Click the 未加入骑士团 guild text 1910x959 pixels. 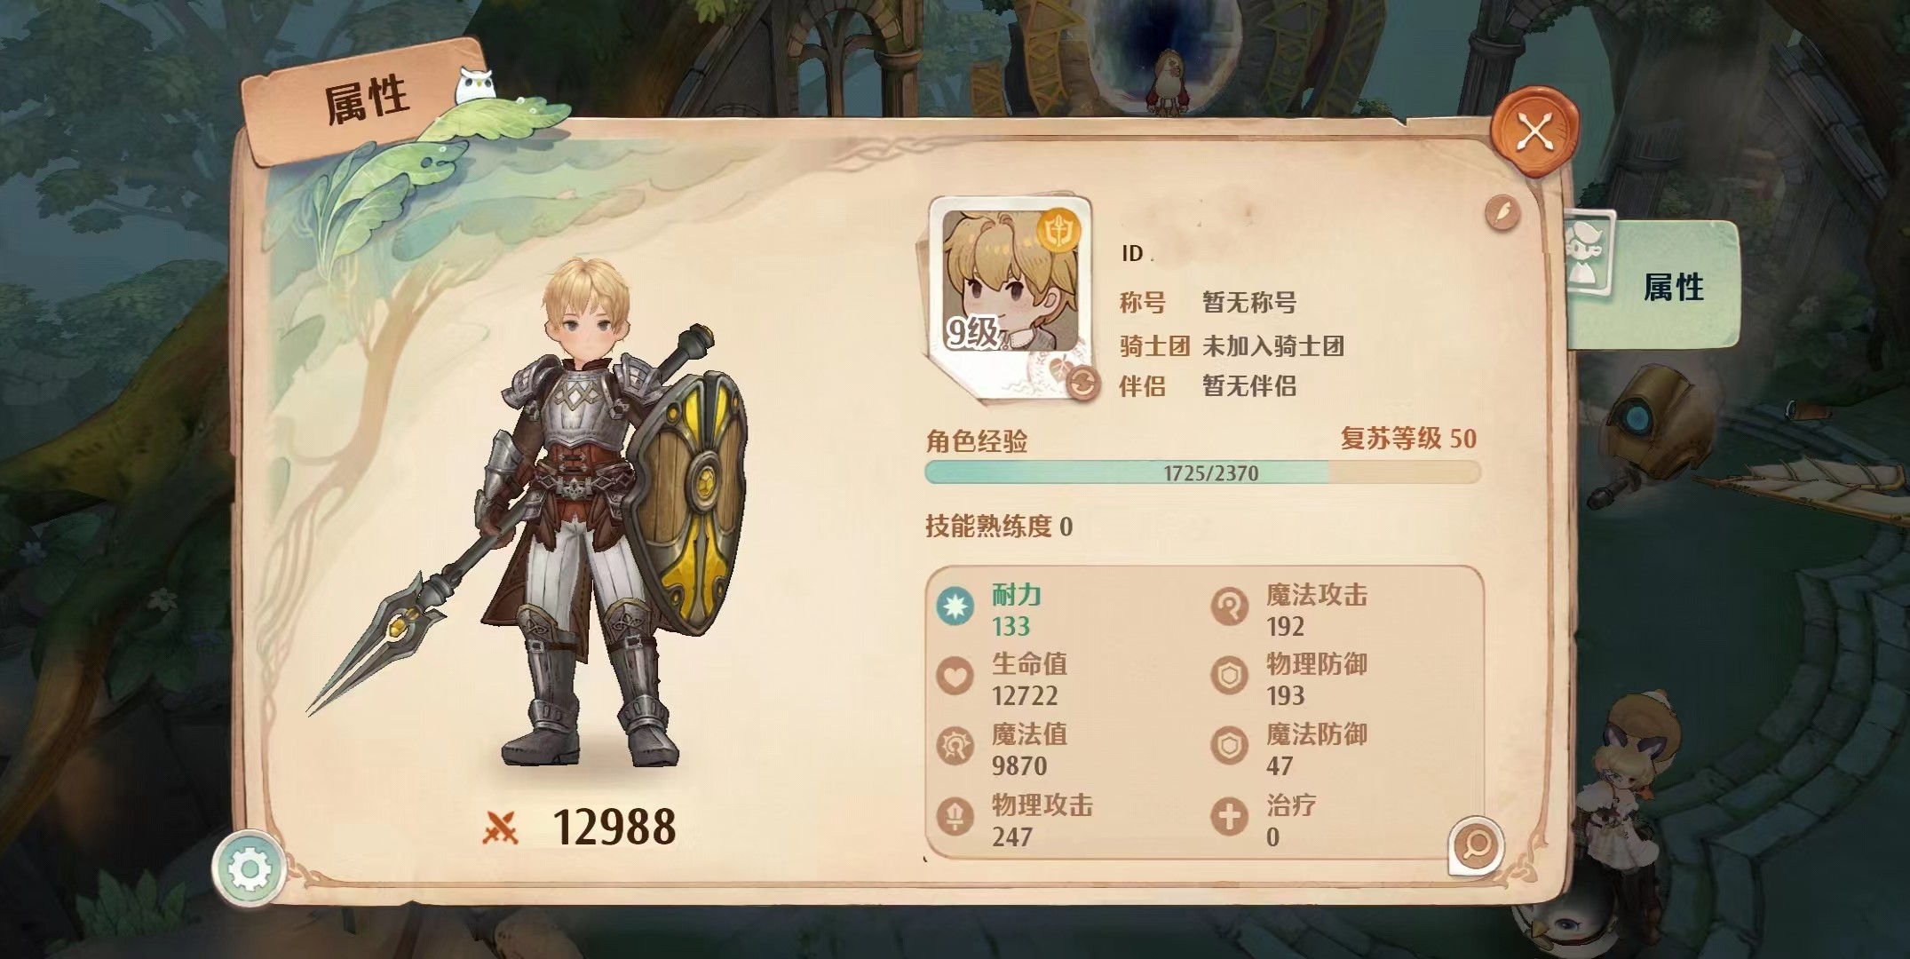(1273, 346)
